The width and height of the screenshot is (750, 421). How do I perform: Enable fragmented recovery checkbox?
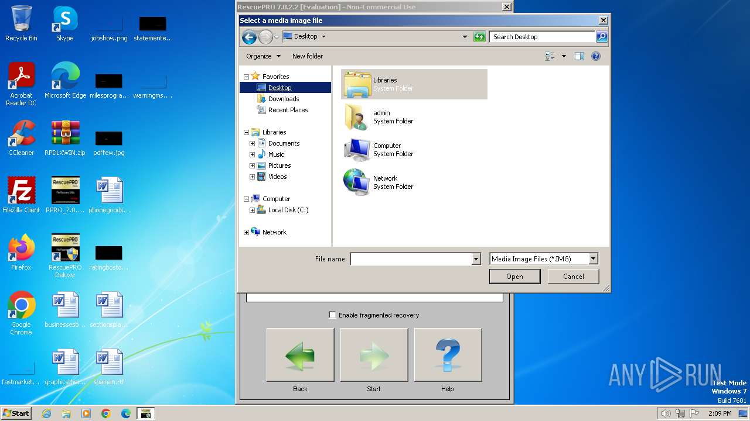(332, 315)
